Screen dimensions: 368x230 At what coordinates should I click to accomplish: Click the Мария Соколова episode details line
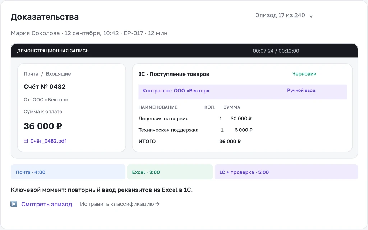tap(89, 33)
